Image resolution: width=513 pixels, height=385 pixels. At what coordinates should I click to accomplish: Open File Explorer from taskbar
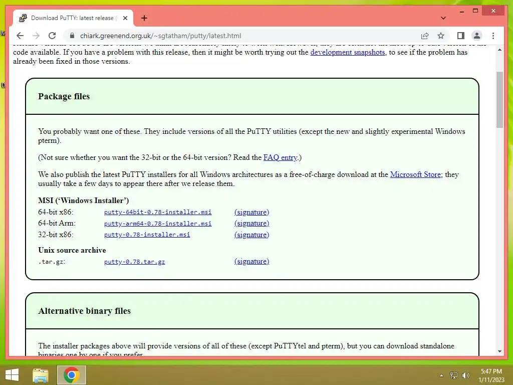(40, 375)
